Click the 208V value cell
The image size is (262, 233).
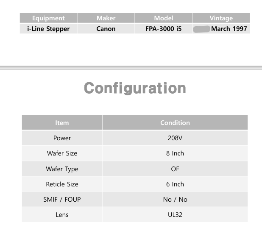point(175,138)
